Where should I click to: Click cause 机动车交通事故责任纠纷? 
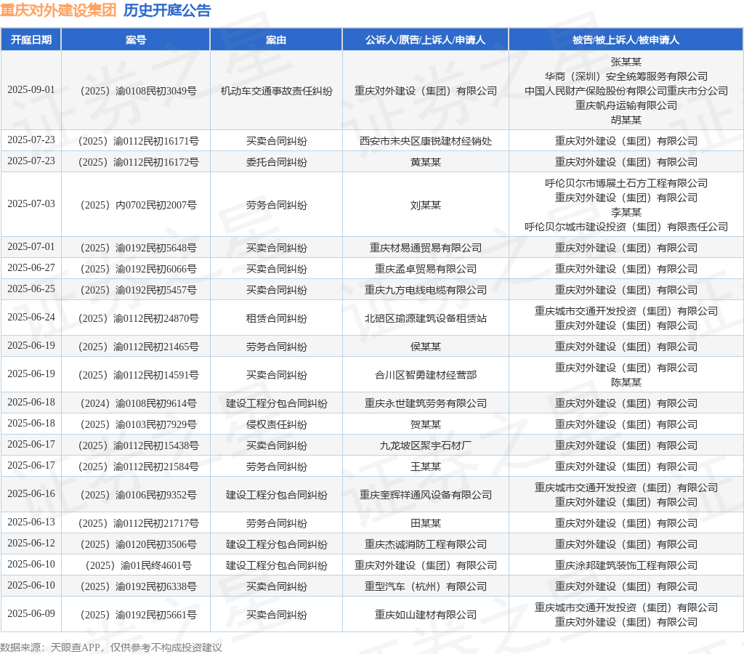click(276, 91)
